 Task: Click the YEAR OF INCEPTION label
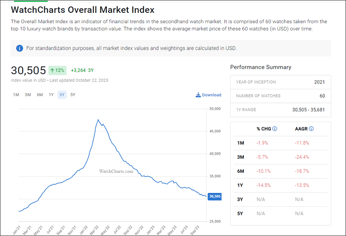point(256,82)
